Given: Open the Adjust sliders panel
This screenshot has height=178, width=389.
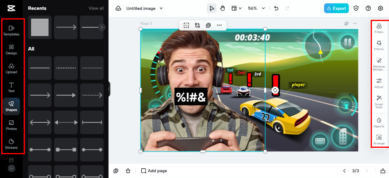Looking at the screenshot, I should pos(379,83).
